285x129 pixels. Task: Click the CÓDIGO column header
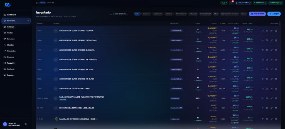pyautogui.click(x=40, y=23)
